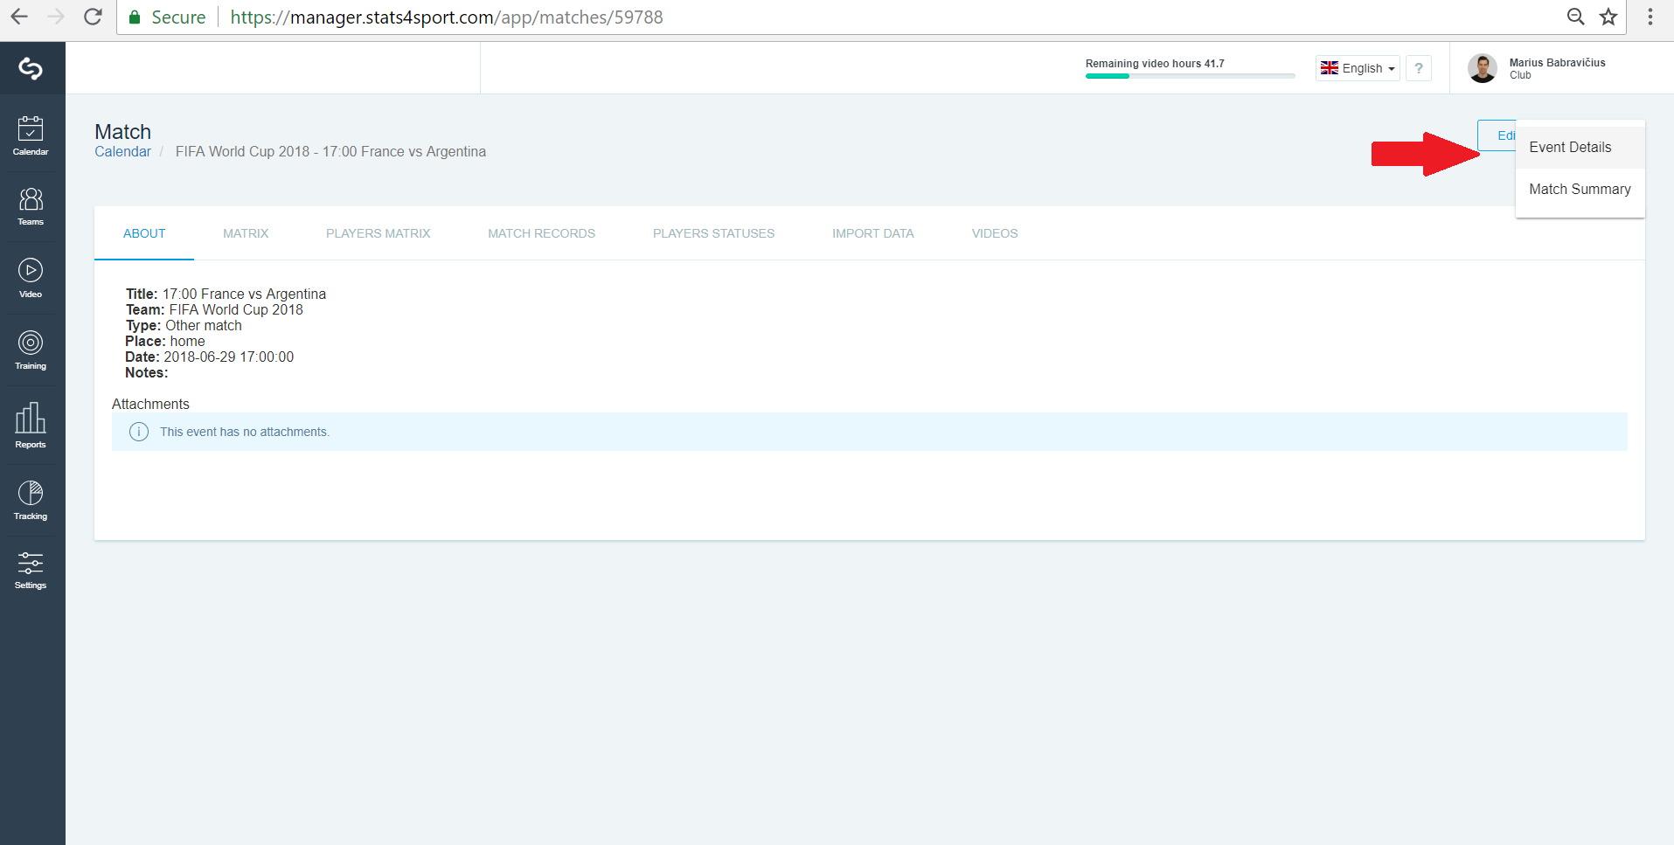Open the Teams section in sidebar

click(31, 206)
